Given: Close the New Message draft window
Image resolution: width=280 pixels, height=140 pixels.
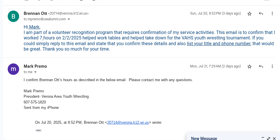Looking at the screenshot, I should click(x=274, y=139).
